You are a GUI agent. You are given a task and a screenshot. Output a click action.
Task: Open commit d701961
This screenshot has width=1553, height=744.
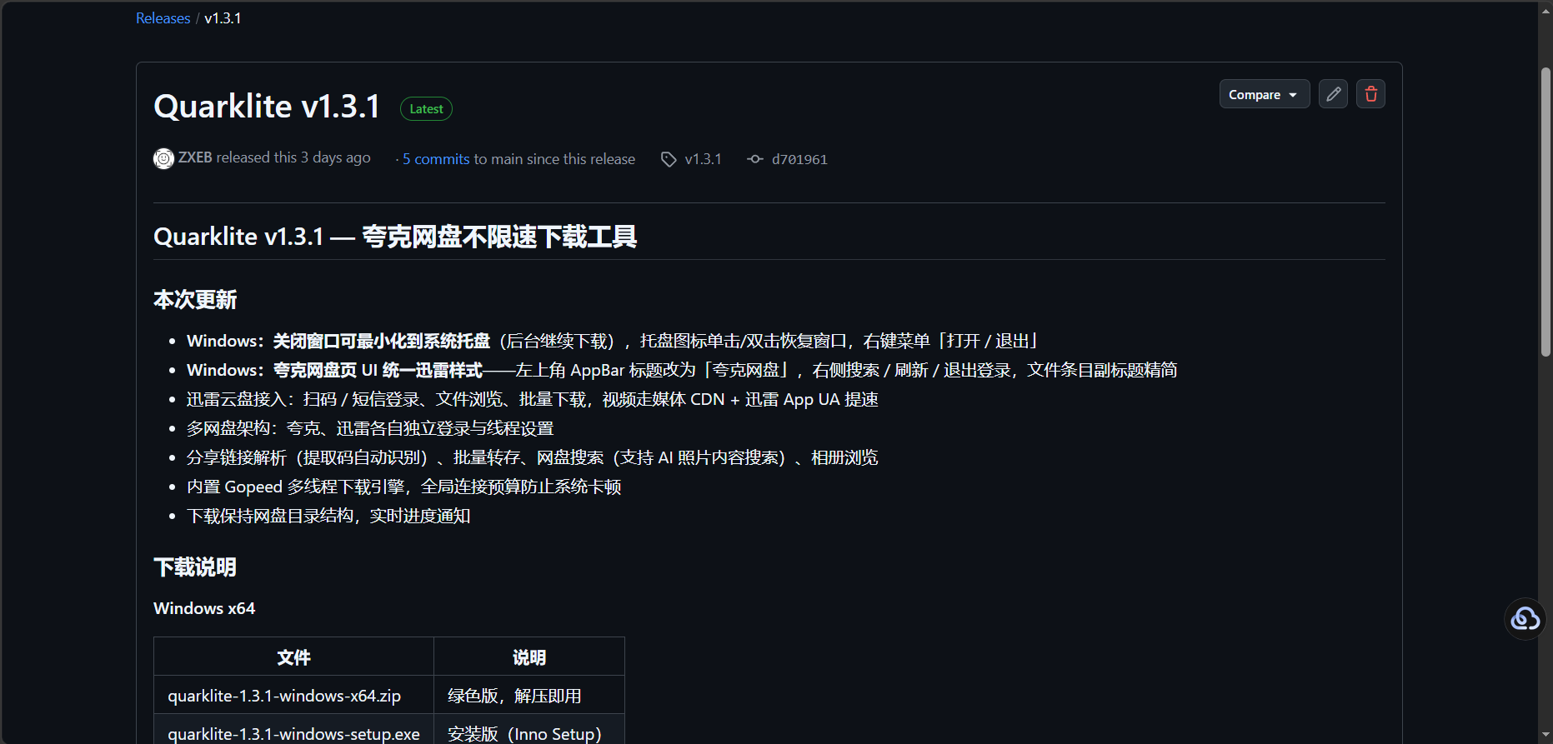pos(799,159)
